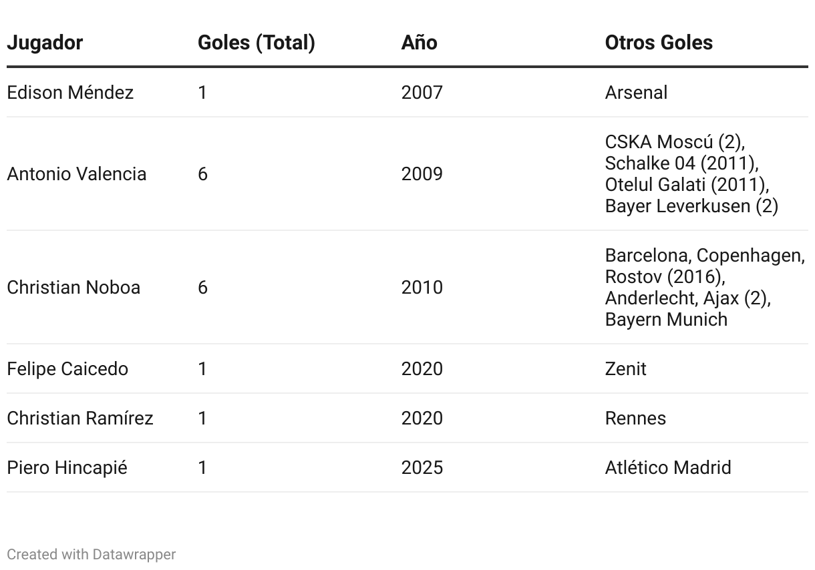Select the Felipe Caicedo name cell
815x570 pixels.
point(67,368)
